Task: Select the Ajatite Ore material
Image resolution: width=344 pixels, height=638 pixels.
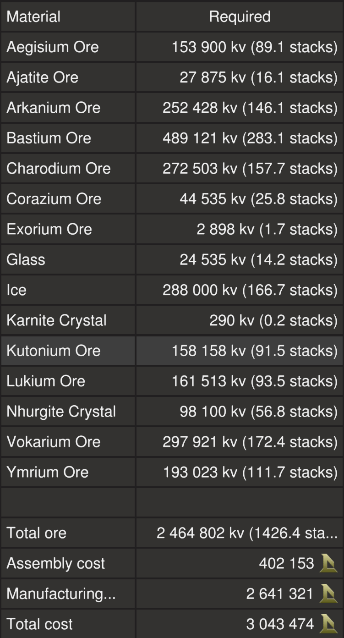Action: click(x=42, y=77)
